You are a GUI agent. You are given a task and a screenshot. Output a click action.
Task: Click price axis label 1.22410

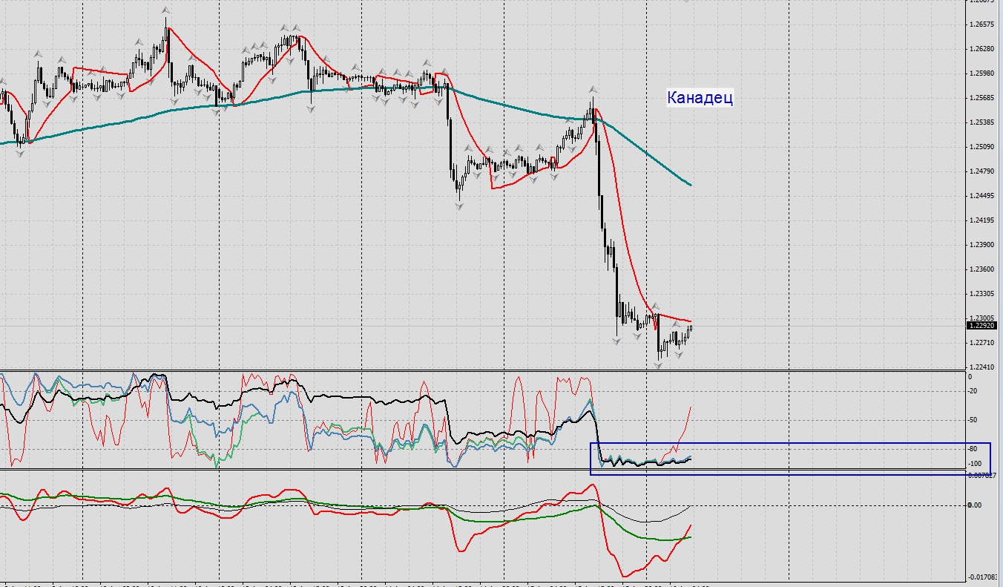[x=982, y=367]
